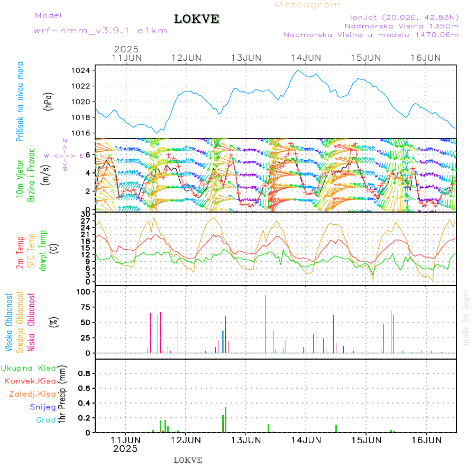Click the cyan "Grad" legend label
This screenshot has height=476, width=476.
(x=46, y=420)
